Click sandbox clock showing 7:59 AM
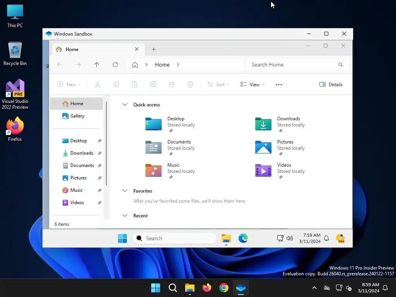Viewport: 396px width, 297px height. (x=310, y=238)
